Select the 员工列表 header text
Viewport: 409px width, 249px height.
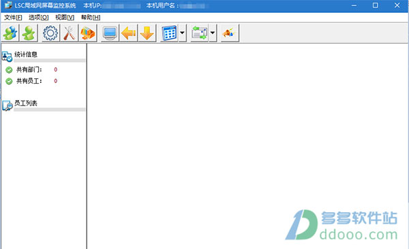26,103
